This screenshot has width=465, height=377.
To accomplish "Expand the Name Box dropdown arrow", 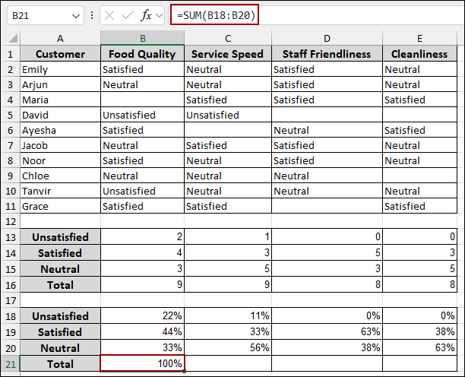I will [75, 15].
